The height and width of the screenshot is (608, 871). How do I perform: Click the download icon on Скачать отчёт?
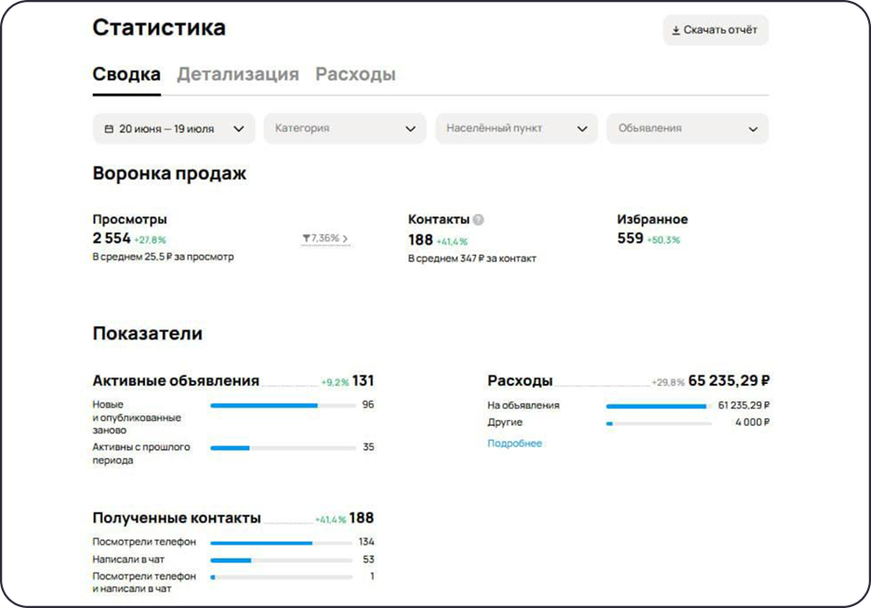pyautogui.click(x=675, y=31)
